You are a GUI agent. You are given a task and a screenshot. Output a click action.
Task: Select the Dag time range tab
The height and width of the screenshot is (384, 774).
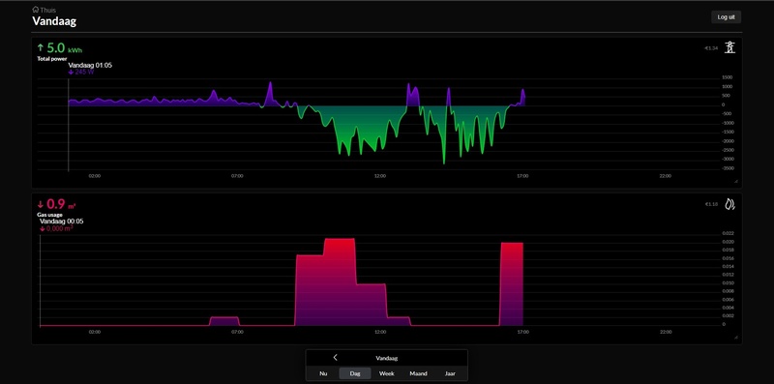355,373
